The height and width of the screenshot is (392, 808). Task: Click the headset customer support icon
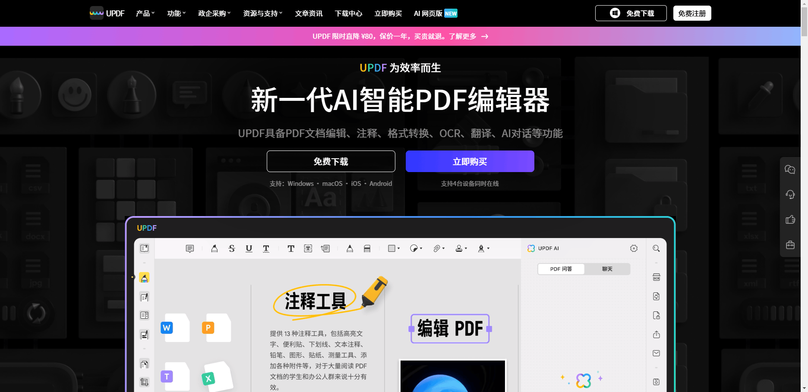790,194
